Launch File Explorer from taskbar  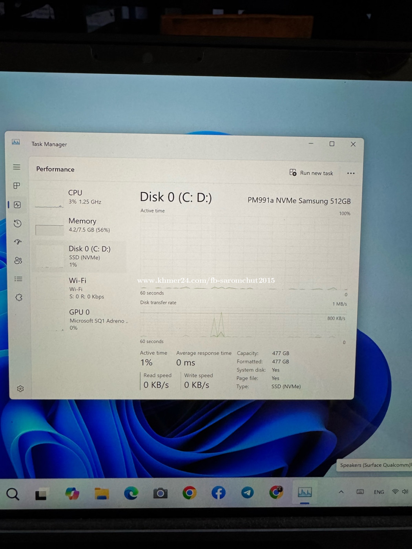pyautogui.click(x=102, y=493)
